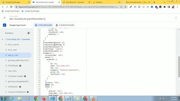Open Windows Media Player from the taskbar
Screen dimensions: 180x101
pyautogui.click(x=28, y=98)
